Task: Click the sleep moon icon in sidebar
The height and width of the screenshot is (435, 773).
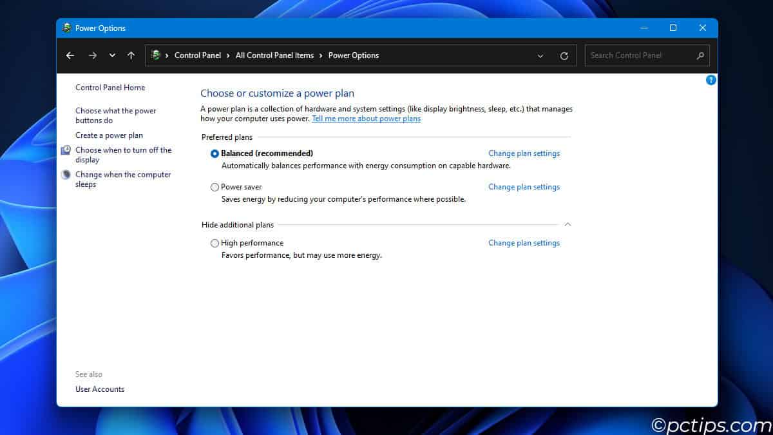Action: click(x=66, y=175)
